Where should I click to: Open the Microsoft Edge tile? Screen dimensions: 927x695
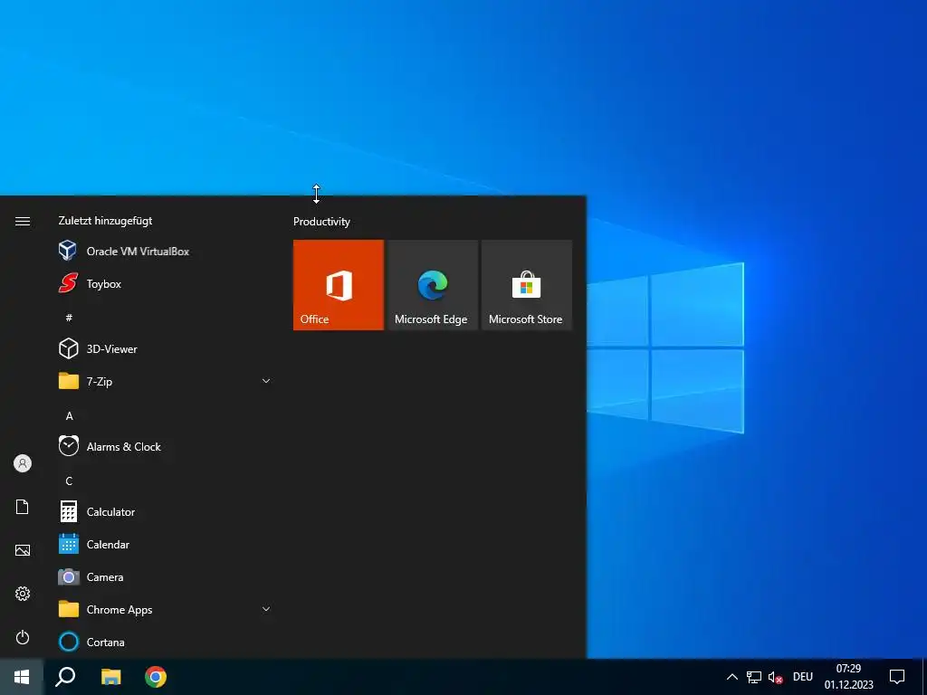coord(432,285)
